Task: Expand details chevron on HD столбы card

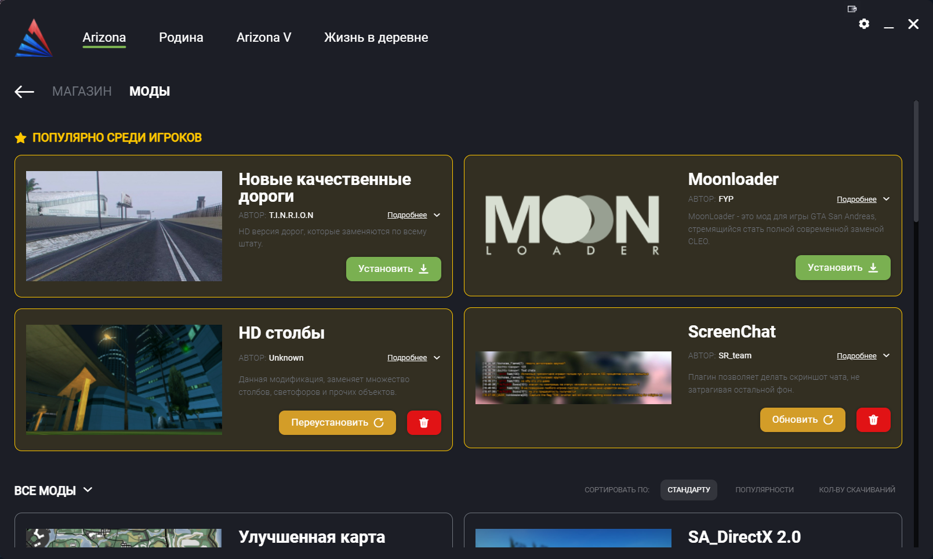Action: (437, 358)
